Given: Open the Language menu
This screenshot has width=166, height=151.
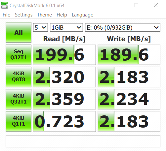Looking at the screenshot, I should [82, 15].
